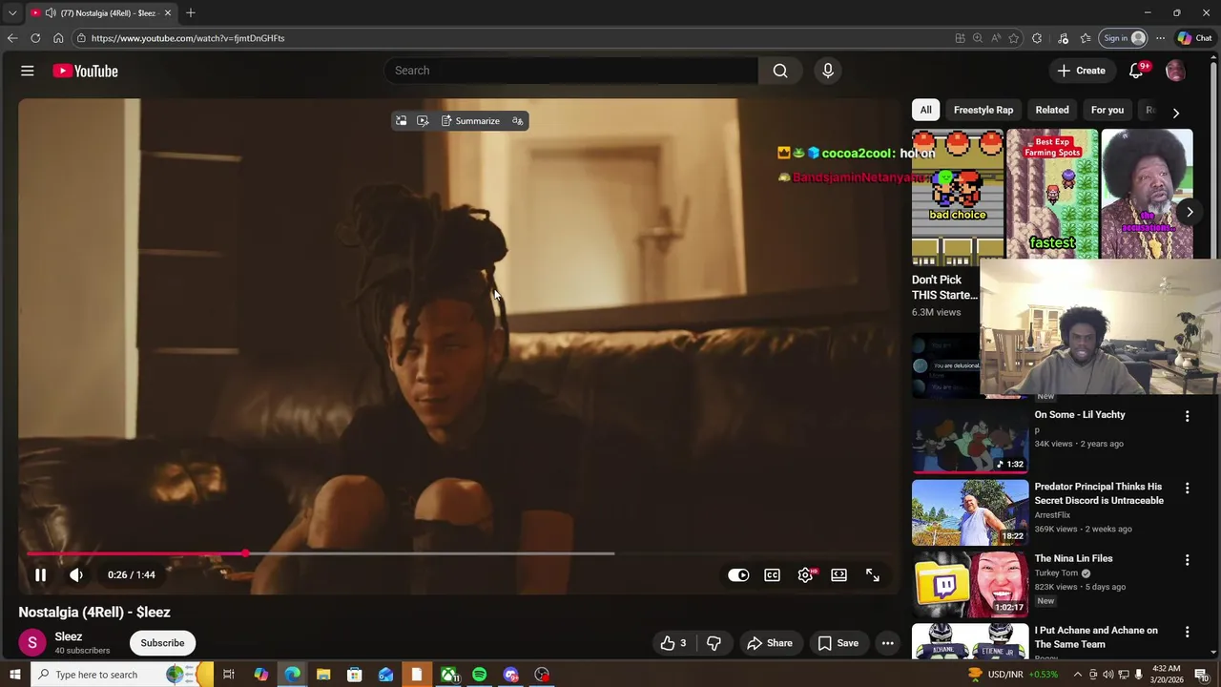This screenshot has width=1221, height=687.
Task: Mute the tab via the speaker icon
Action: 51,13
